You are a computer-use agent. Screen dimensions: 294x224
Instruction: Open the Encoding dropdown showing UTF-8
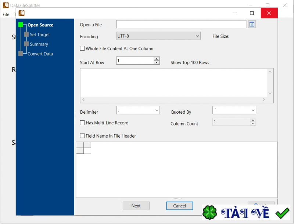tap(158, 36)
